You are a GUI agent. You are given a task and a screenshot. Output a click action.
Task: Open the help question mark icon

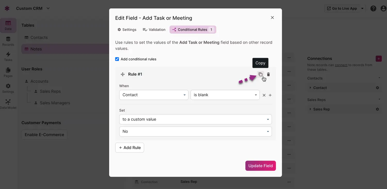tap(373, 9)
